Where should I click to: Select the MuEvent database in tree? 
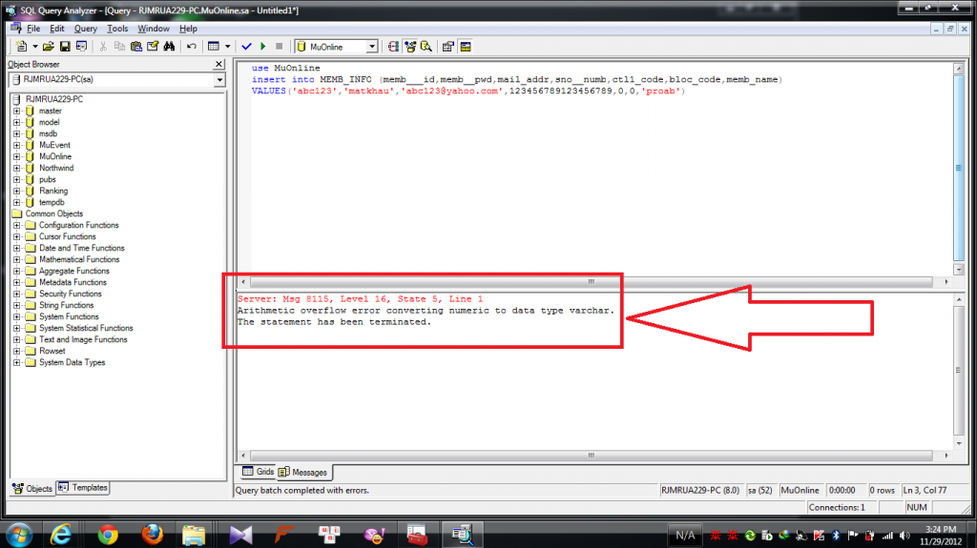54,145
